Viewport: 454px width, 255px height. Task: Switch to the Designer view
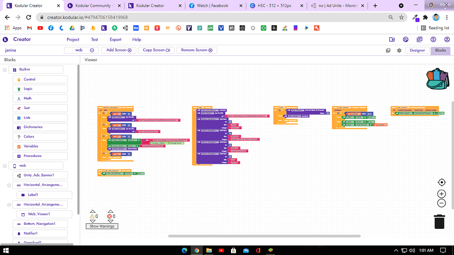click(x=417, y=50)
